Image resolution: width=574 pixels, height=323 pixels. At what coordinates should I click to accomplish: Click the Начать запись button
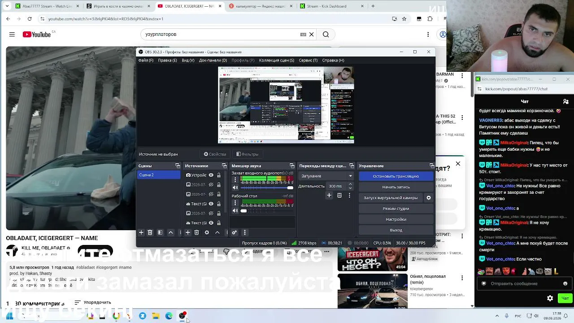coord(396,187)
